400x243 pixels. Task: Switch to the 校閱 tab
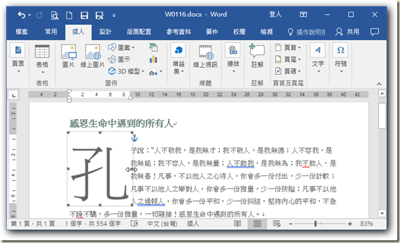coord(239,32)
